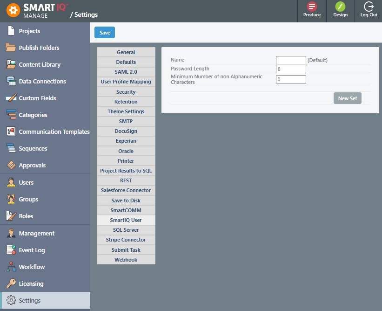The width and height of the screenshot is (382, 311).
Task: Switch to the Stripe Connector tab
Action: (x=126, y=240)
